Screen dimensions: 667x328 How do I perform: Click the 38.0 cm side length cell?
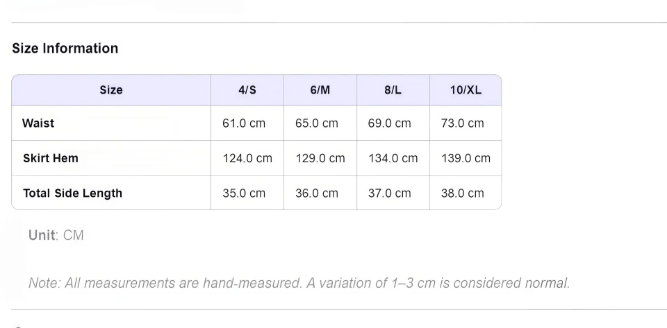pos(466,193)
